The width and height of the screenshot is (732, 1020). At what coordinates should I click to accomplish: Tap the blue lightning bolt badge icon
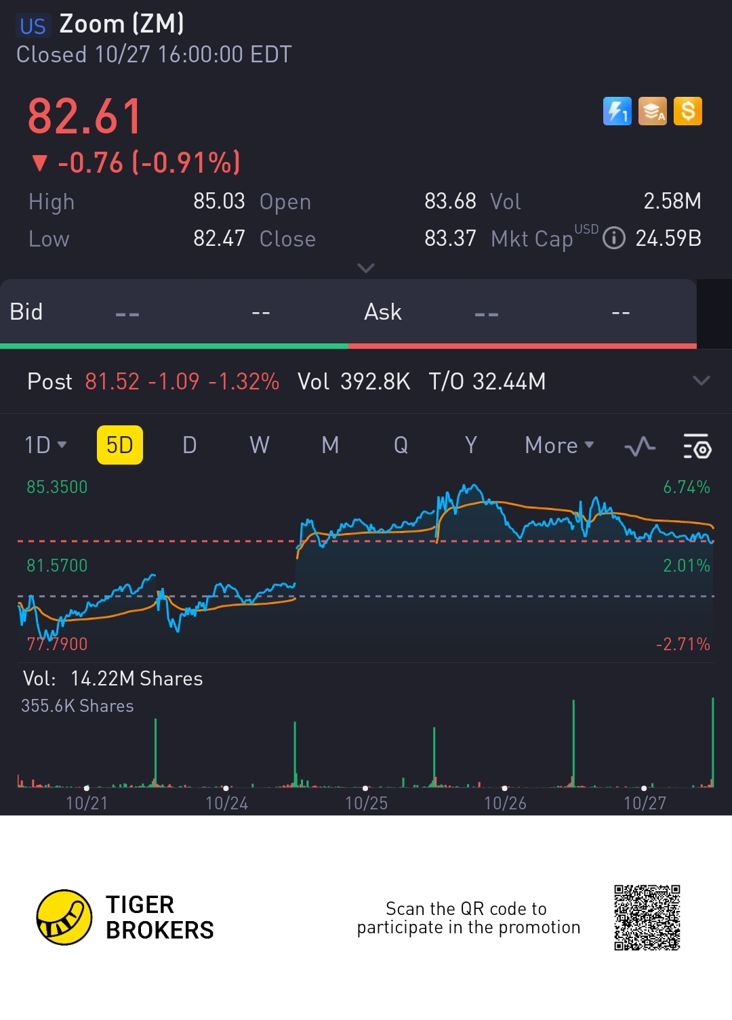[x=617, y=111]
